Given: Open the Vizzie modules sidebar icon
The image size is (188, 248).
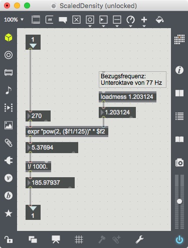Looking at the screenshot, I should click(9, 178).
